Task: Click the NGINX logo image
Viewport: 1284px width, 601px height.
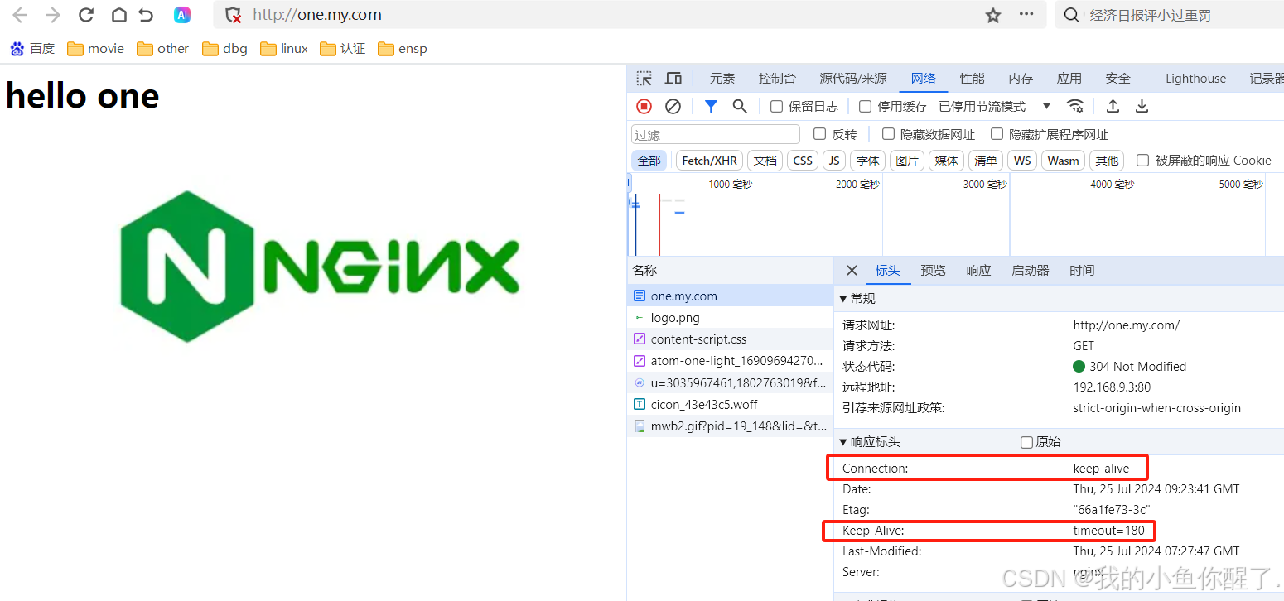Action: [x=320, y=266]
